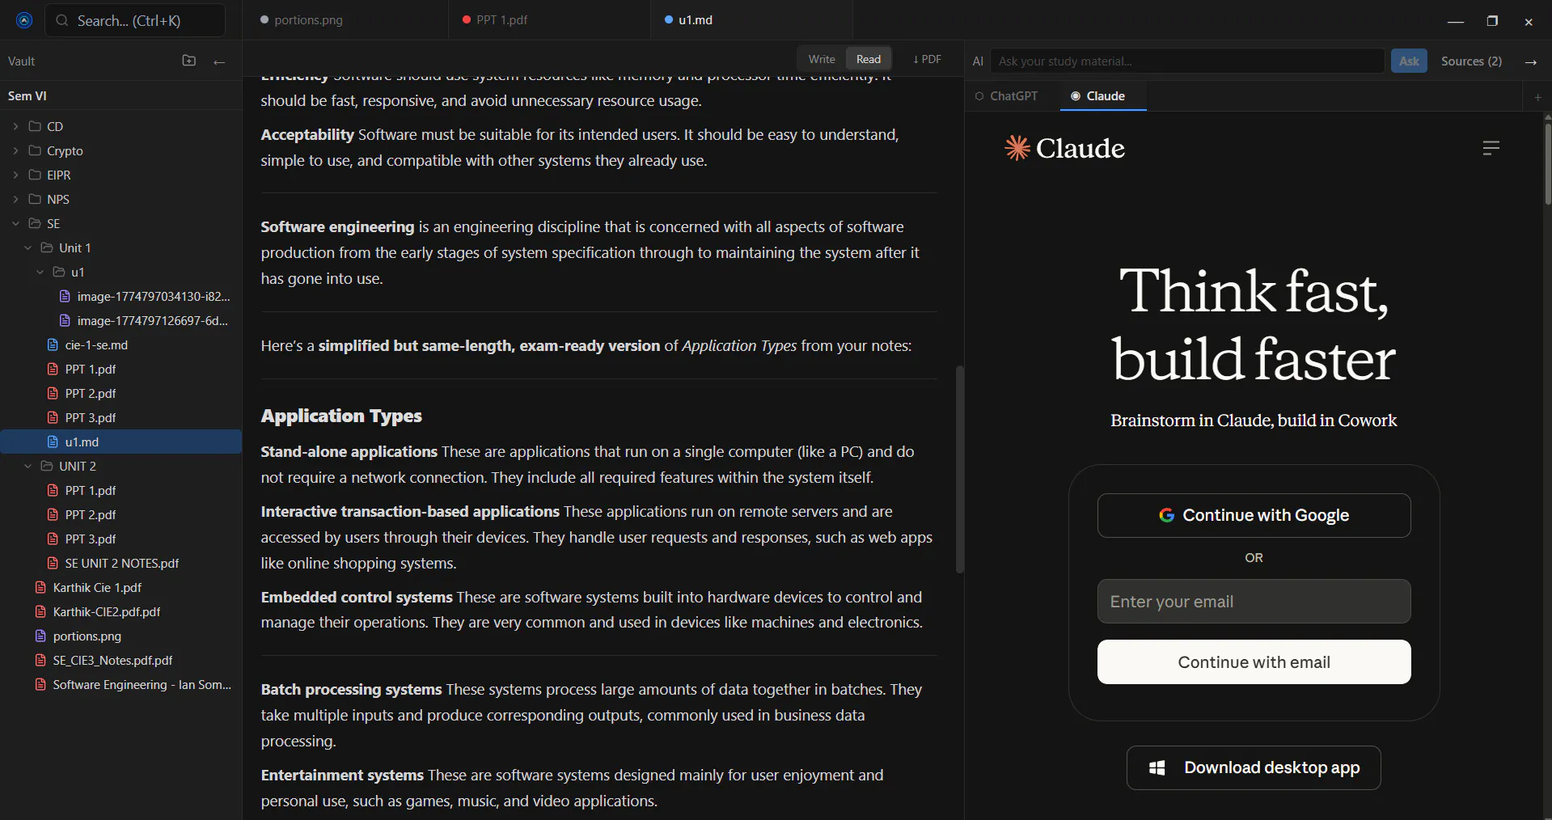Switch to the PPT 1.pdf tab

pos(549,19)
